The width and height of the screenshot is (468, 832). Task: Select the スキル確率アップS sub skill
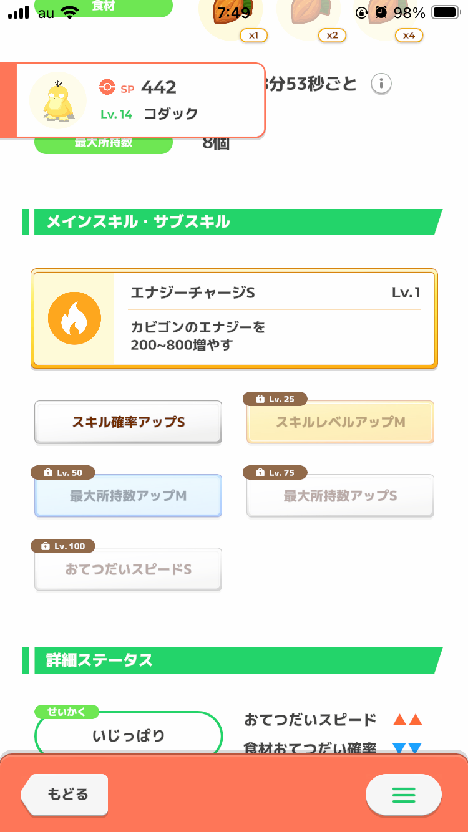pyautogui.click(x=128, y=422)
